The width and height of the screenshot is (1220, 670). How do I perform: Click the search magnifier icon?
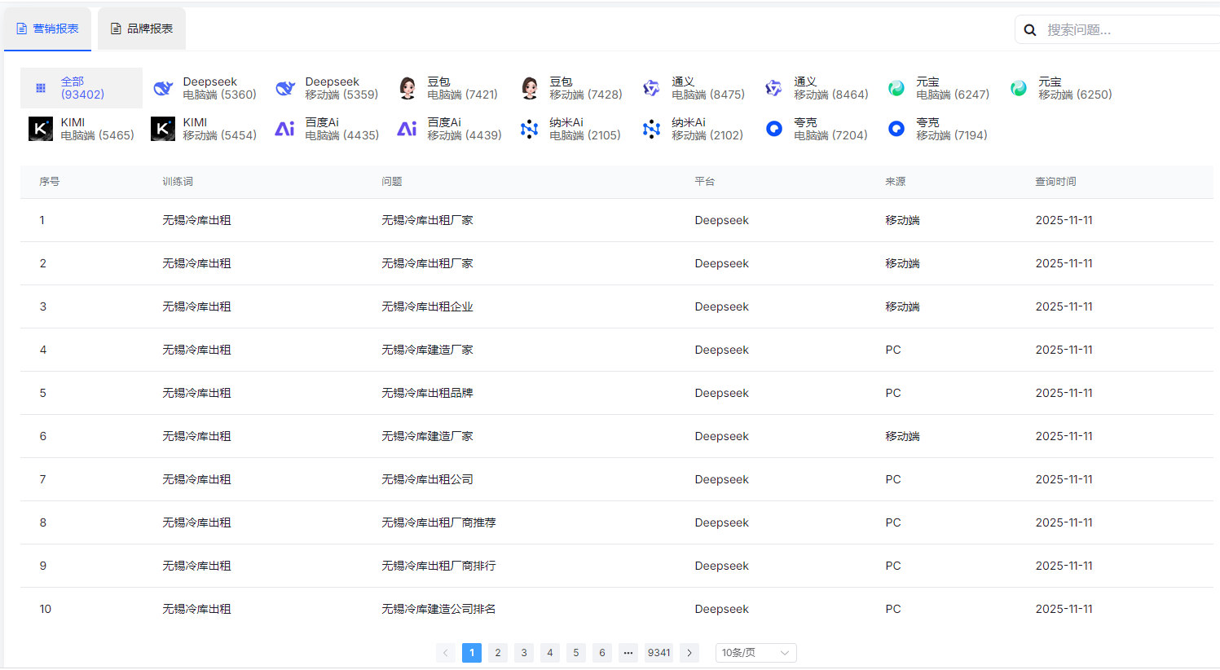tap(1029, 29)
